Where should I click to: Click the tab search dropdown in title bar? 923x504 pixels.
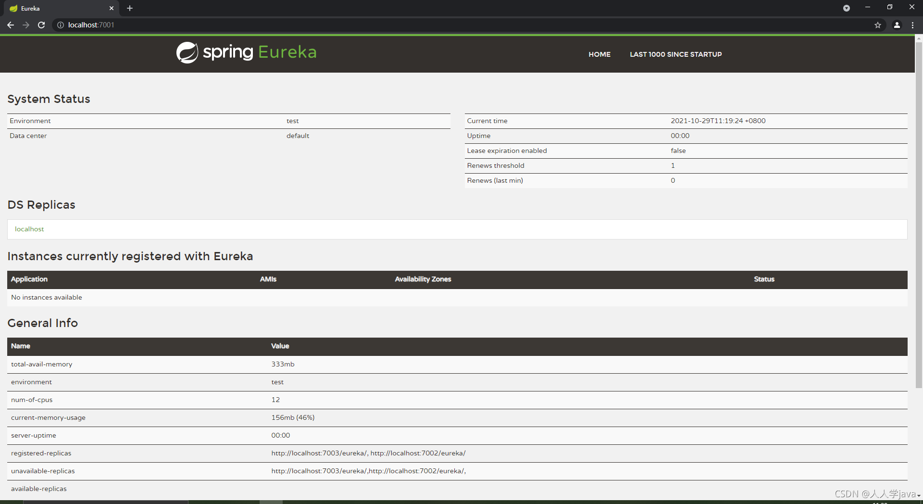pyautogui.click(x=847, y=8)
